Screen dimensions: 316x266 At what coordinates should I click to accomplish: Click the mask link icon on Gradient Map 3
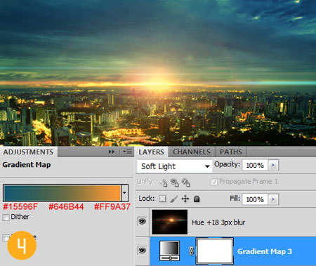coord(192,251)
